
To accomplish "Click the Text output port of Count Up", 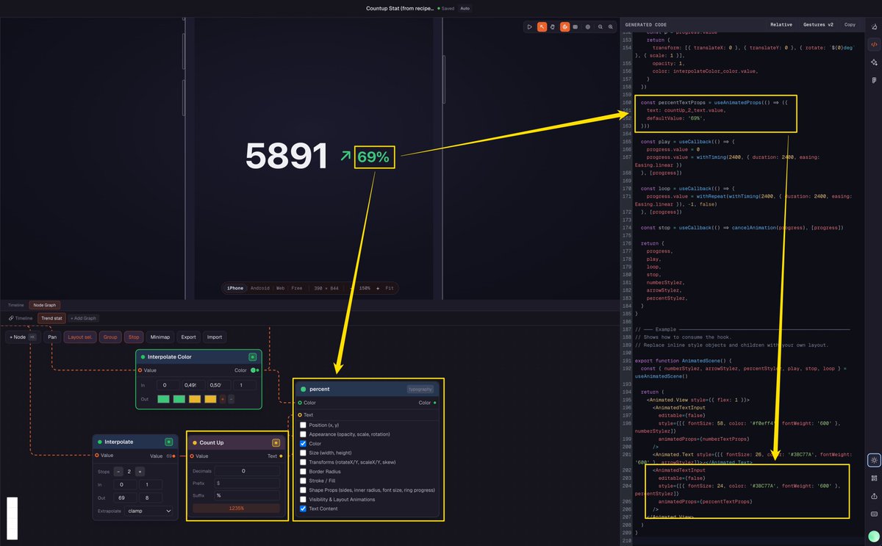I will (281, 456).
